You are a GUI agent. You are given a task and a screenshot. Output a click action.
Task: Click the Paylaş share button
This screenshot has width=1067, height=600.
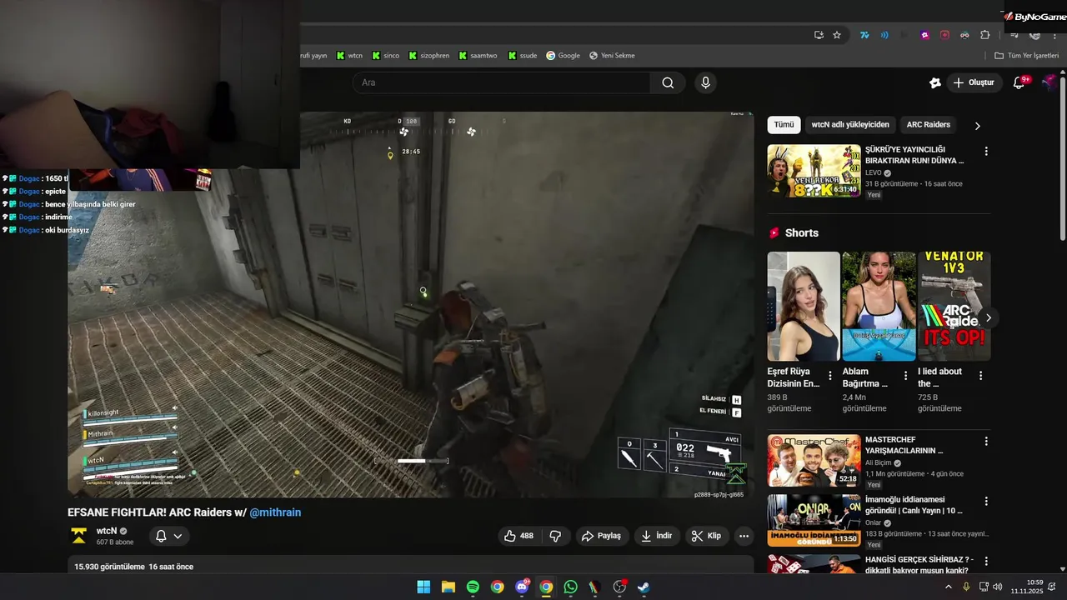coord(601,536)
